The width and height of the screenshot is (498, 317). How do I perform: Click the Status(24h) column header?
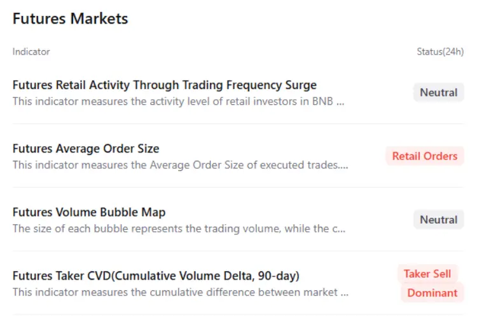click(x=436, y=51)
